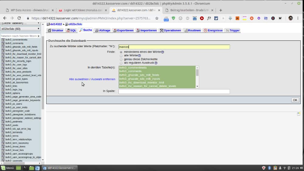The image size is (304, 171).
Task: Select 'genau diese Zeichenkette' radio option
Action: (x=121, y=59)
